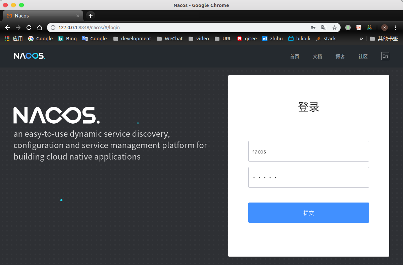Open the Bing bookmark

pos(67,39)
